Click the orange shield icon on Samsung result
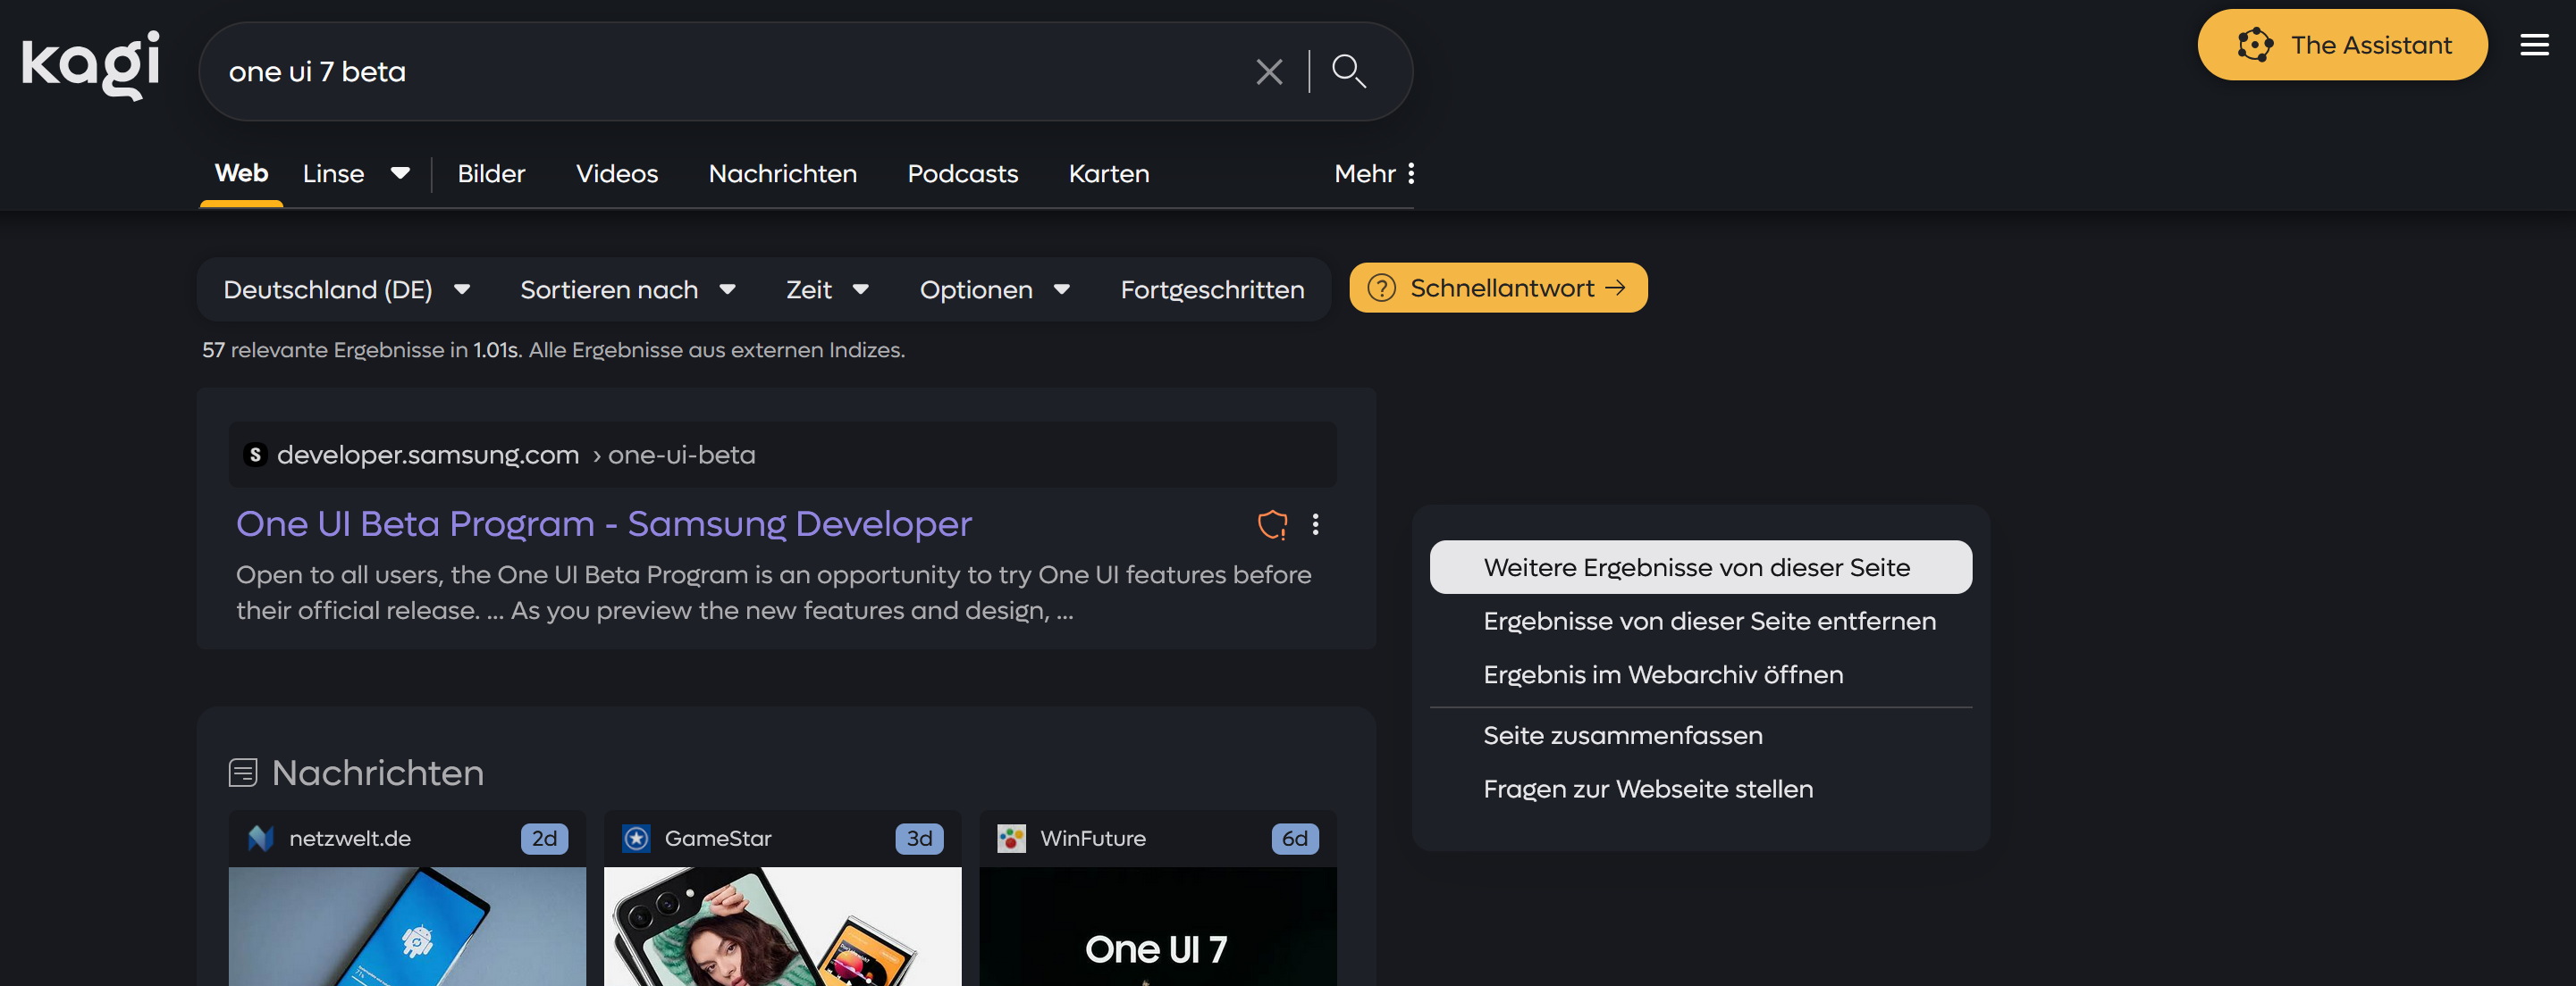Screen dimensions: 2576x986 click(1272, 524)
